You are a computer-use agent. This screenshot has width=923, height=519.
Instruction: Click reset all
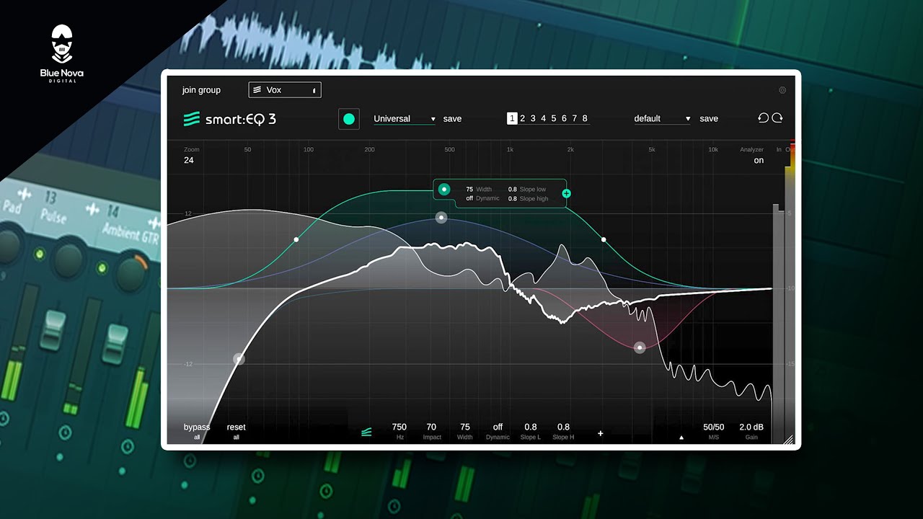click(x=236, y=431)
